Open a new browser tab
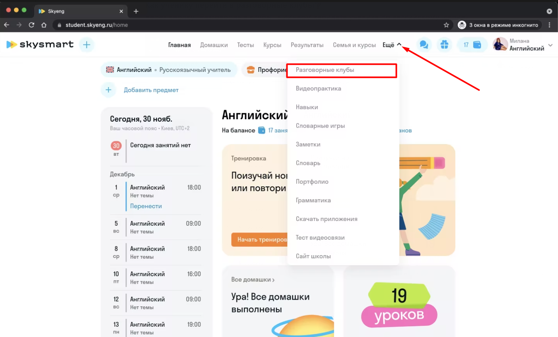 click(136, 11)
